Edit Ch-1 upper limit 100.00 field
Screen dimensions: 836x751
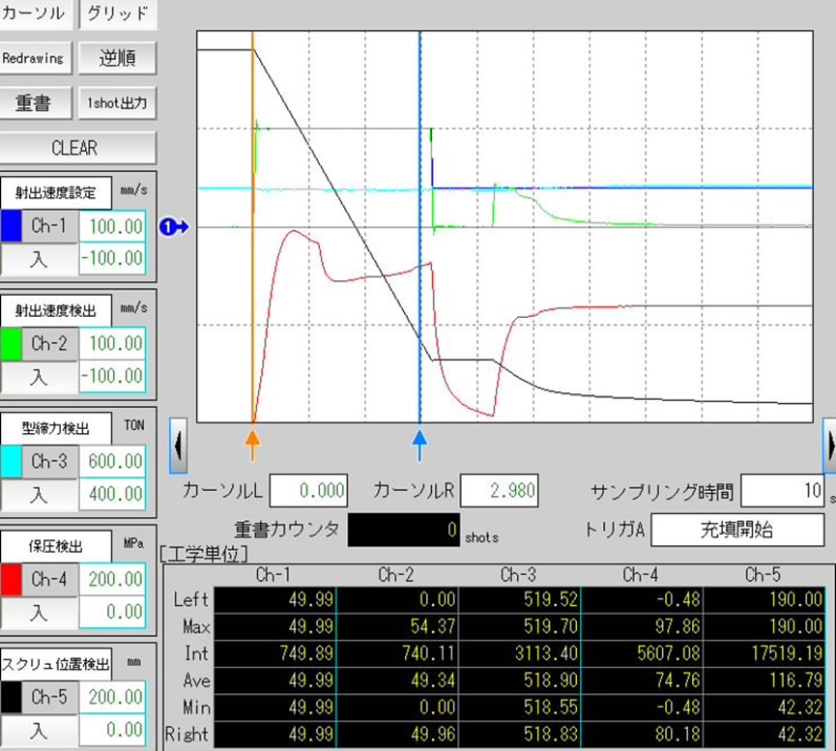coord(112,226)
